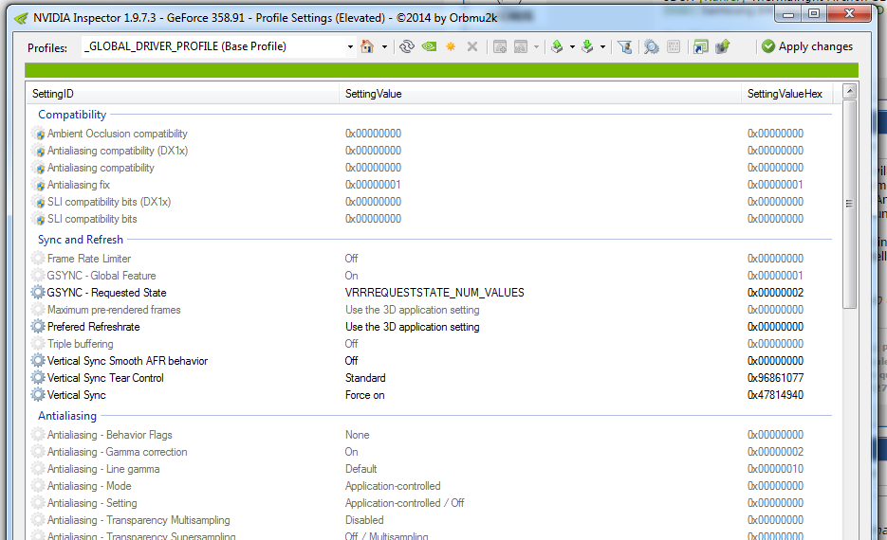Select the Vertical Sync 'Force on' value
The image size is (887, 540).
tap(365, 395)
